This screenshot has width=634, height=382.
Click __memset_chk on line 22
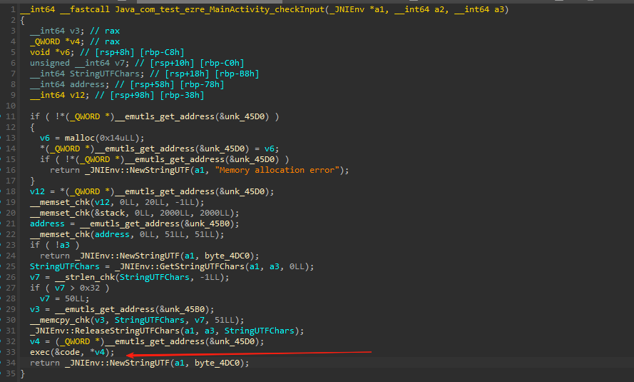click(60, 234)
